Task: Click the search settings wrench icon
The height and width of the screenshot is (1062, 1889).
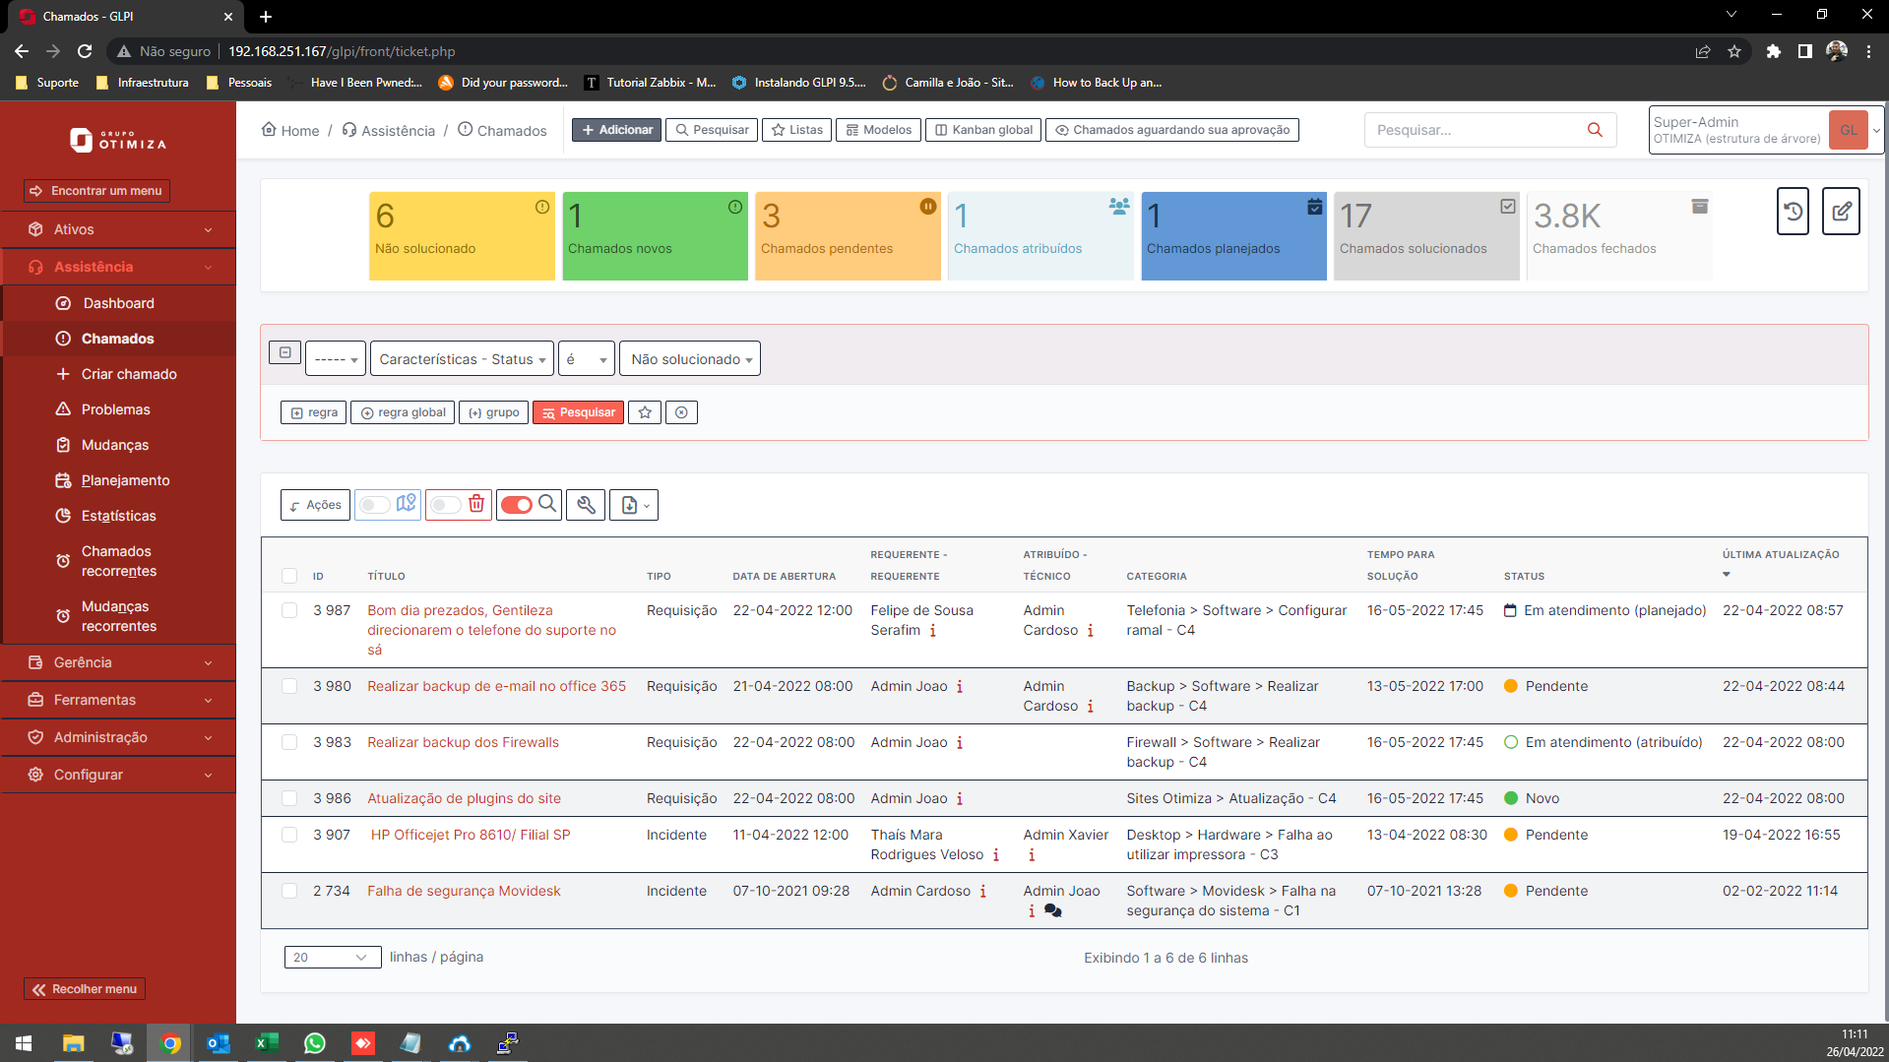Action: pos(586,504)
